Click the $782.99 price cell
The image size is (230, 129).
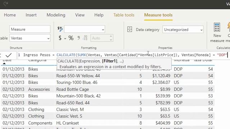click(x=163, y=103)
